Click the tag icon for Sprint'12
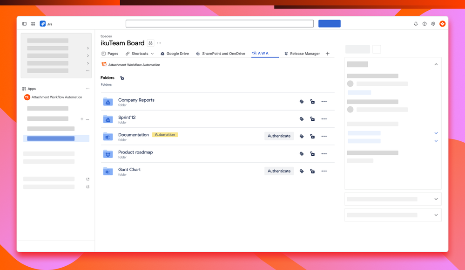465x270 pixels. [302, 119]
